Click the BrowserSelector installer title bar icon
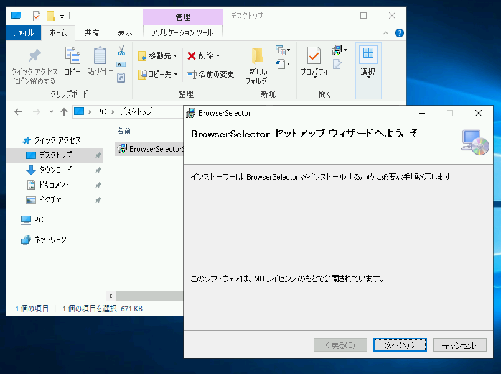 (x=190, y=113)
